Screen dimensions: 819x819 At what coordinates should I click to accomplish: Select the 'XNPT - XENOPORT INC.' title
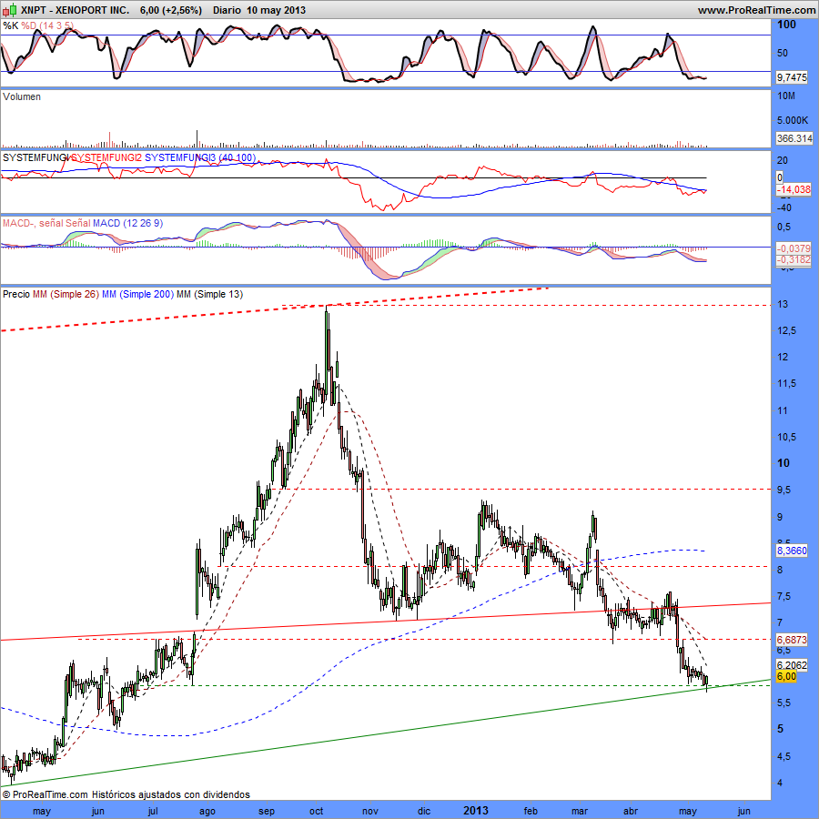coord(76,10)
